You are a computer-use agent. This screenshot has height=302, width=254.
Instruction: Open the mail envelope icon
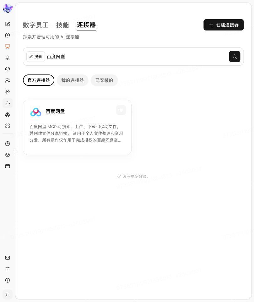8,258
